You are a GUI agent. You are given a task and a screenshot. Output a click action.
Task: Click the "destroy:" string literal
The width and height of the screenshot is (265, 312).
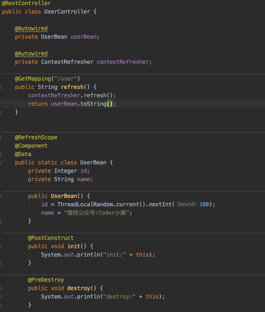click(x=119, y=297)
